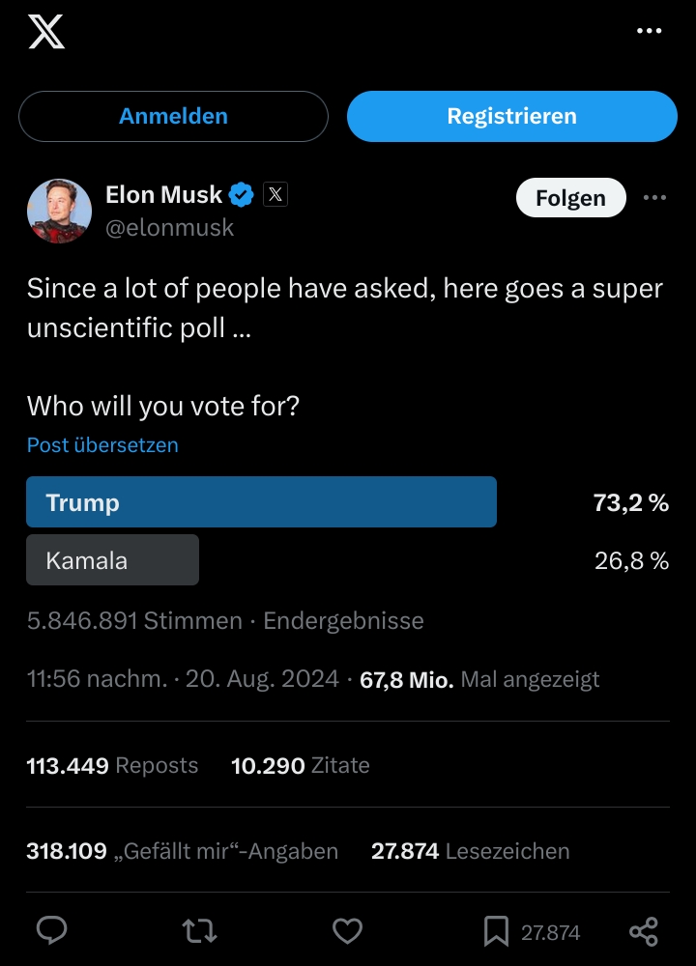
Task: Bookmark the post with the bookmark icon
Action: point(496,932)
